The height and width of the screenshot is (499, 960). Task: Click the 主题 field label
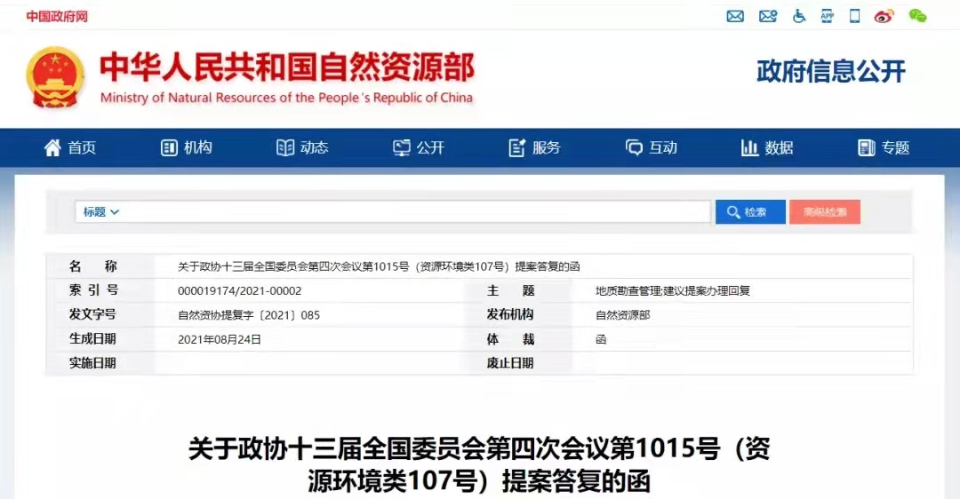(510, 290)
